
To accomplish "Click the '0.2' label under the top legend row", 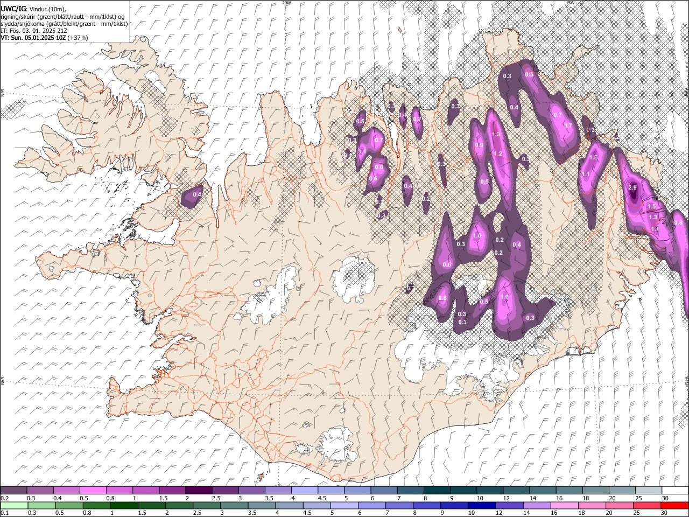I will [x=4, y=498].
